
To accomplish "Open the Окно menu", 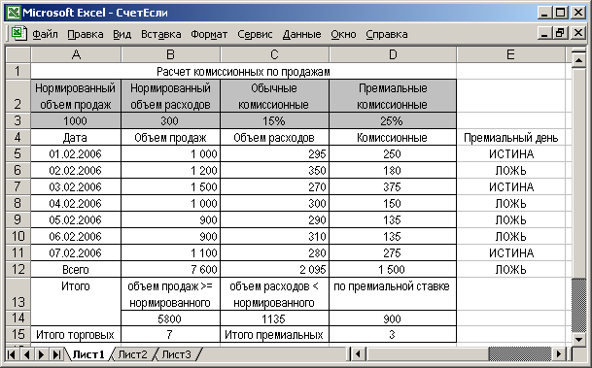I will pos(343,34).
